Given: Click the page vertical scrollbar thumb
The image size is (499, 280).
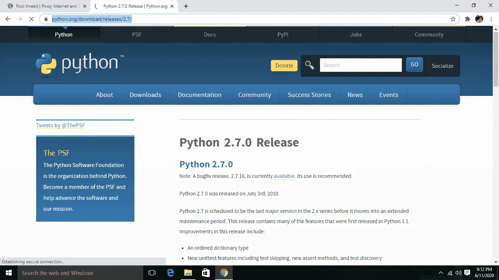Looking at the screenshot, I should pos(496,59).
